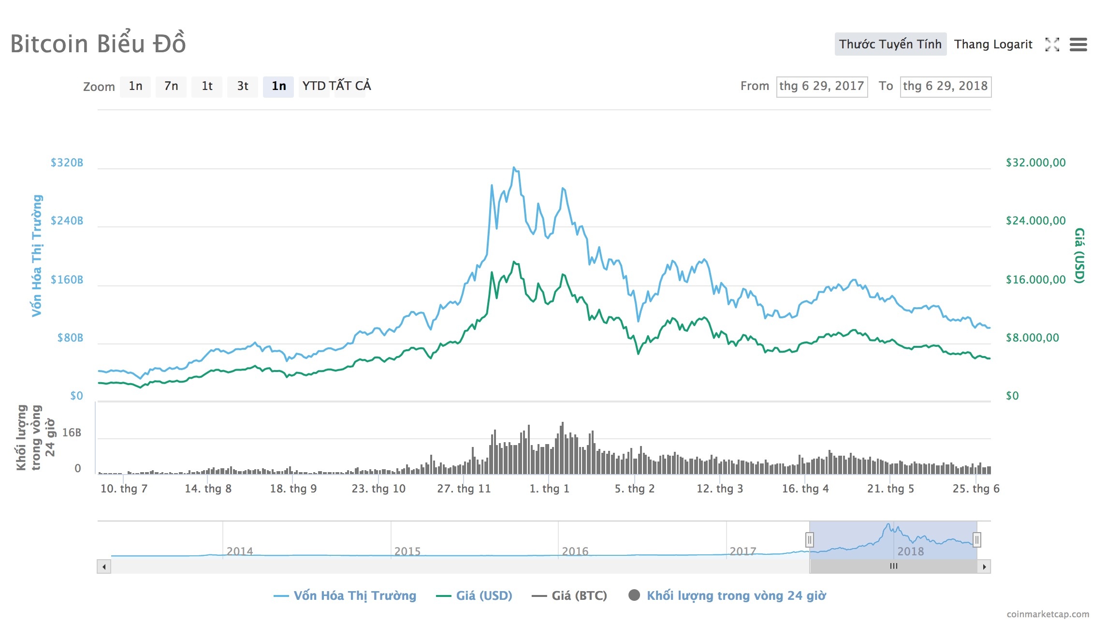
Task: Click the fullscreen expand icon
Action: (1052, 45)
